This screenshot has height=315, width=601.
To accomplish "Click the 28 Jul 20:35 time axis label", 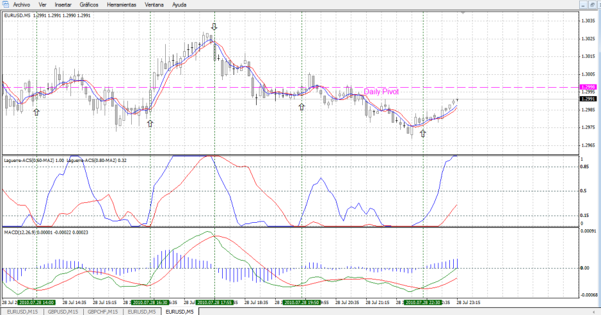I will click(348, 302).
